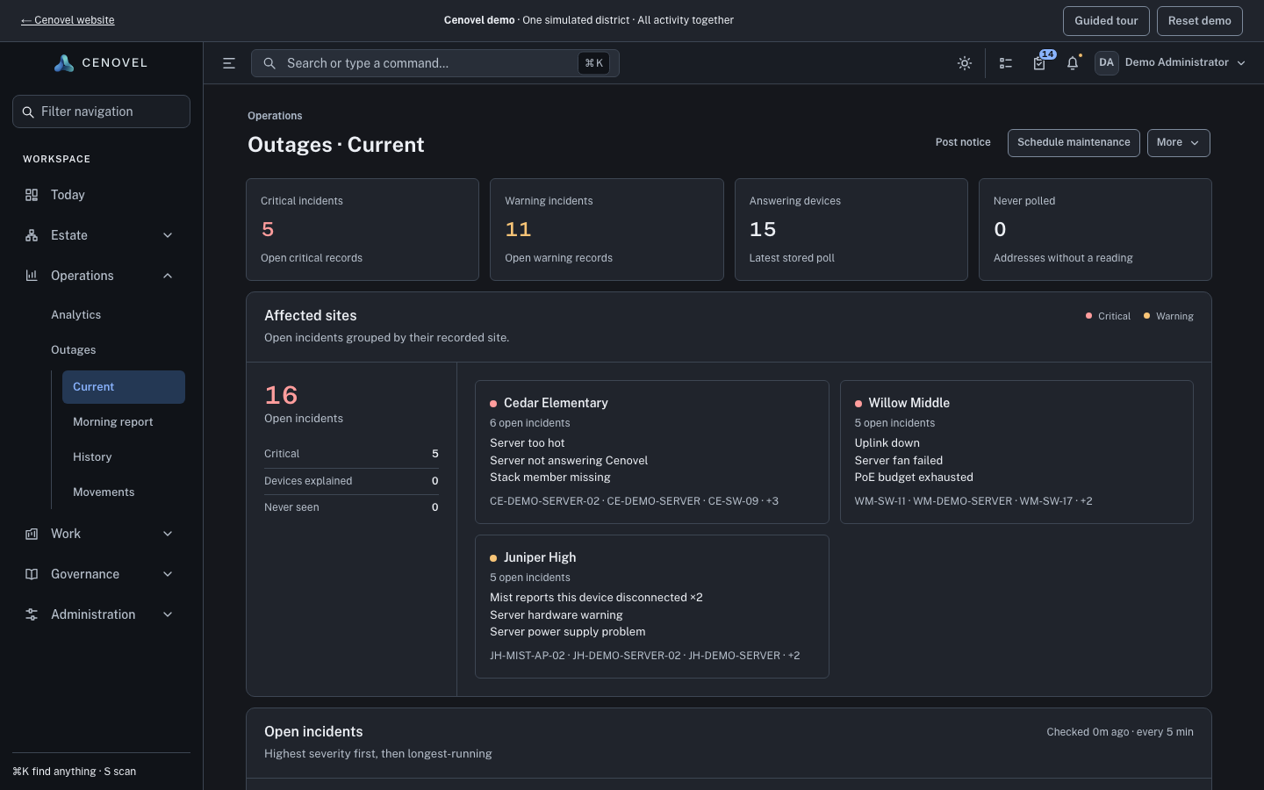Screen dimensions: 1264x790
Task: Open the tasks clipboard icon with badge 14
Action: [1040, 62]
